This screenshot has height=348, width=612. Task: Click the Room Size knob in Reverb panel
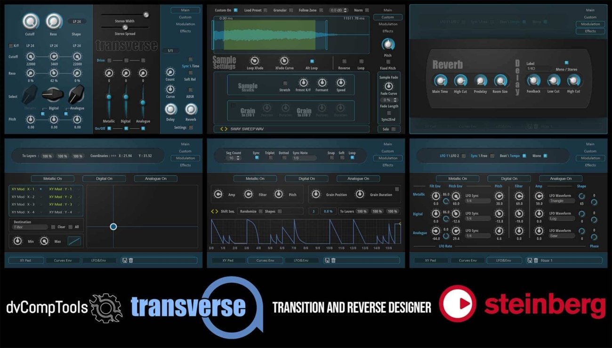click(x=500, y=81)
